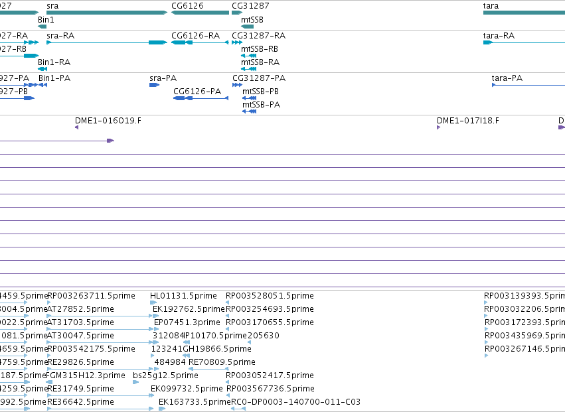This screenshot has width=565, height=412.
Task: Click the CG6126-RA transcript label
Action: click(196, 36)
